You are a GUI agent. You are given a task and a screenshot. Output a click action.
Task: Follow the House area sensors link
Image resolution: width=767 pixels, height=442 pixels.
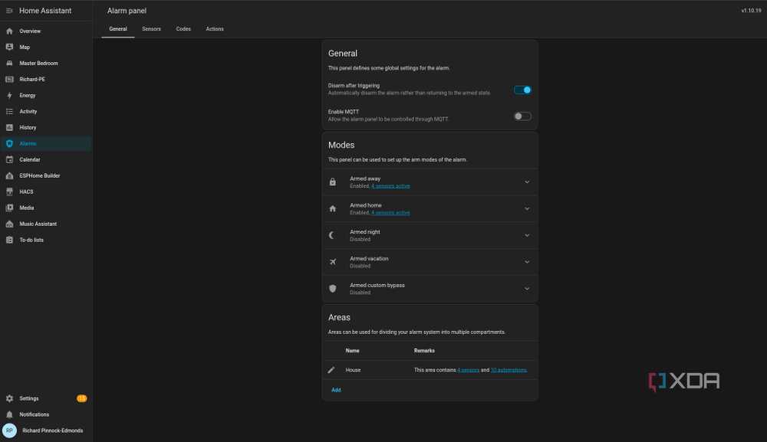click(468, 370)
